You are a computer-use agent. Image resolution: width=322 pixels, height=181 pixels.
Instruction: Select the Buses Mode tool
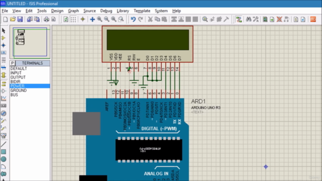pyautogui.click(x=4, y=67)
